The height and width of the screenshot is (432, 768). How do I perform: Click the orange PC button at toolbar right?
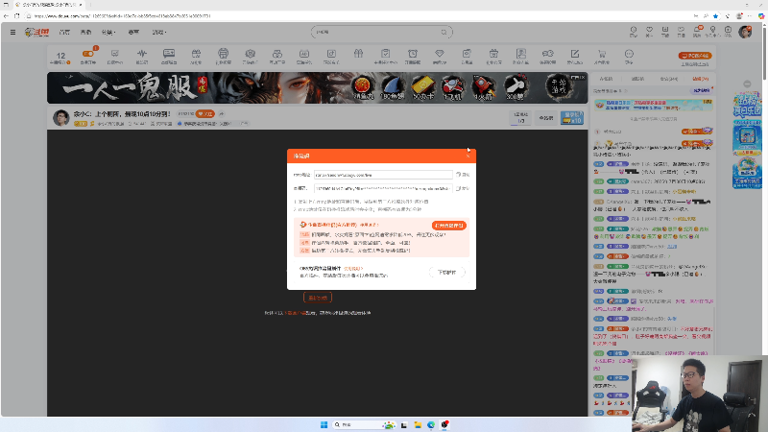pos(694,56)
